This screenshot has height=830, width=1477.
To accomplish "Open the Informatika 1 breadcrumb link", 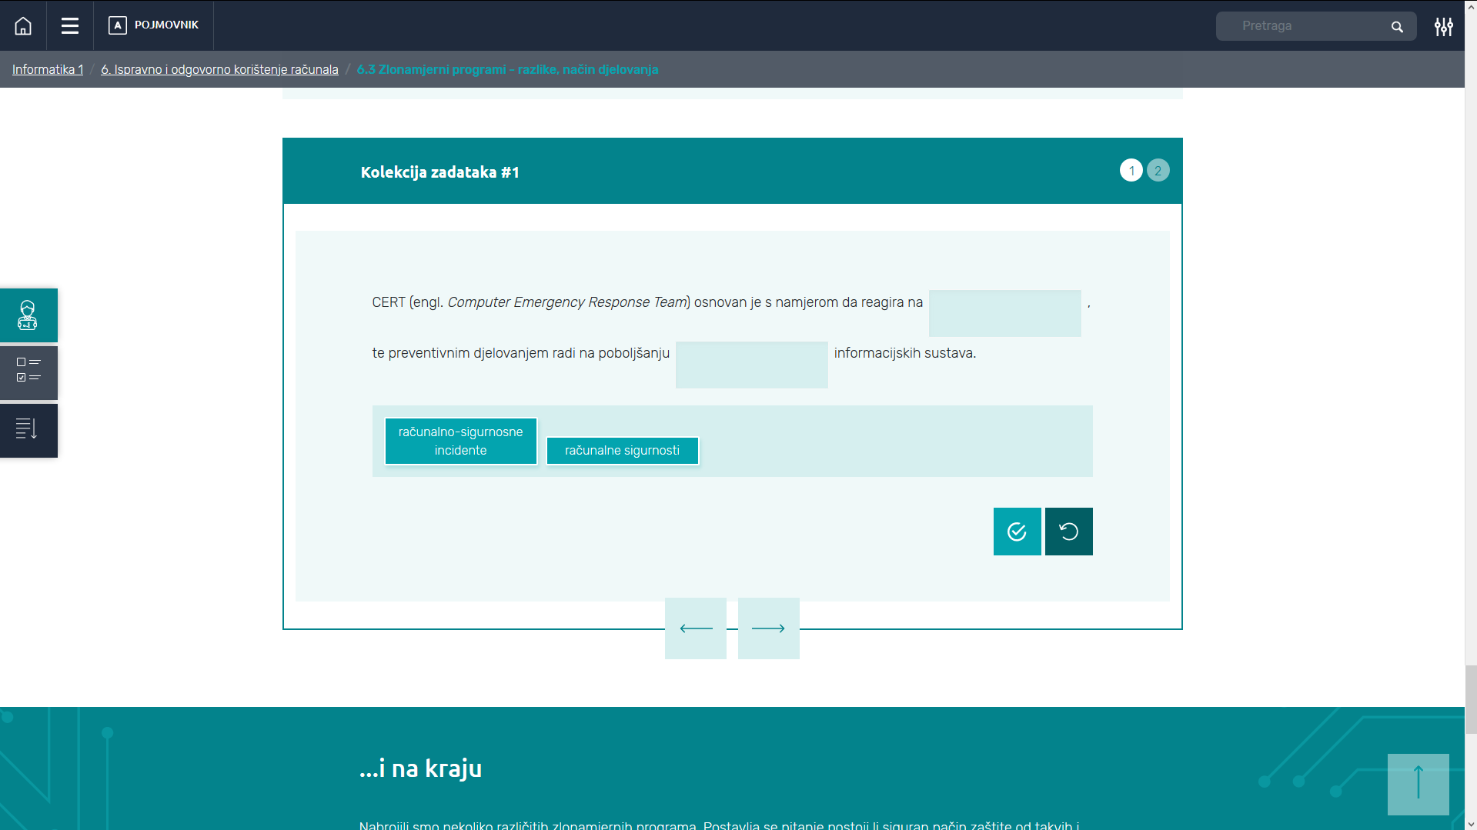I will point(48,70).
